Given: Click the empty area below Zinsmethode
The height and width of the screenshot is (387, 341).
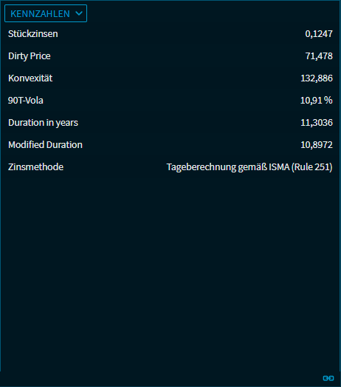Looking at the screenshot, I should pyautogui.click(x=170, y=272).
